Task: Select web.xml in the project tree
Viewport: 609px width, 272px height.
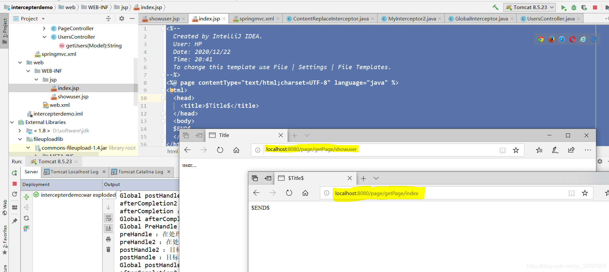Action: [x=60, y=105]
